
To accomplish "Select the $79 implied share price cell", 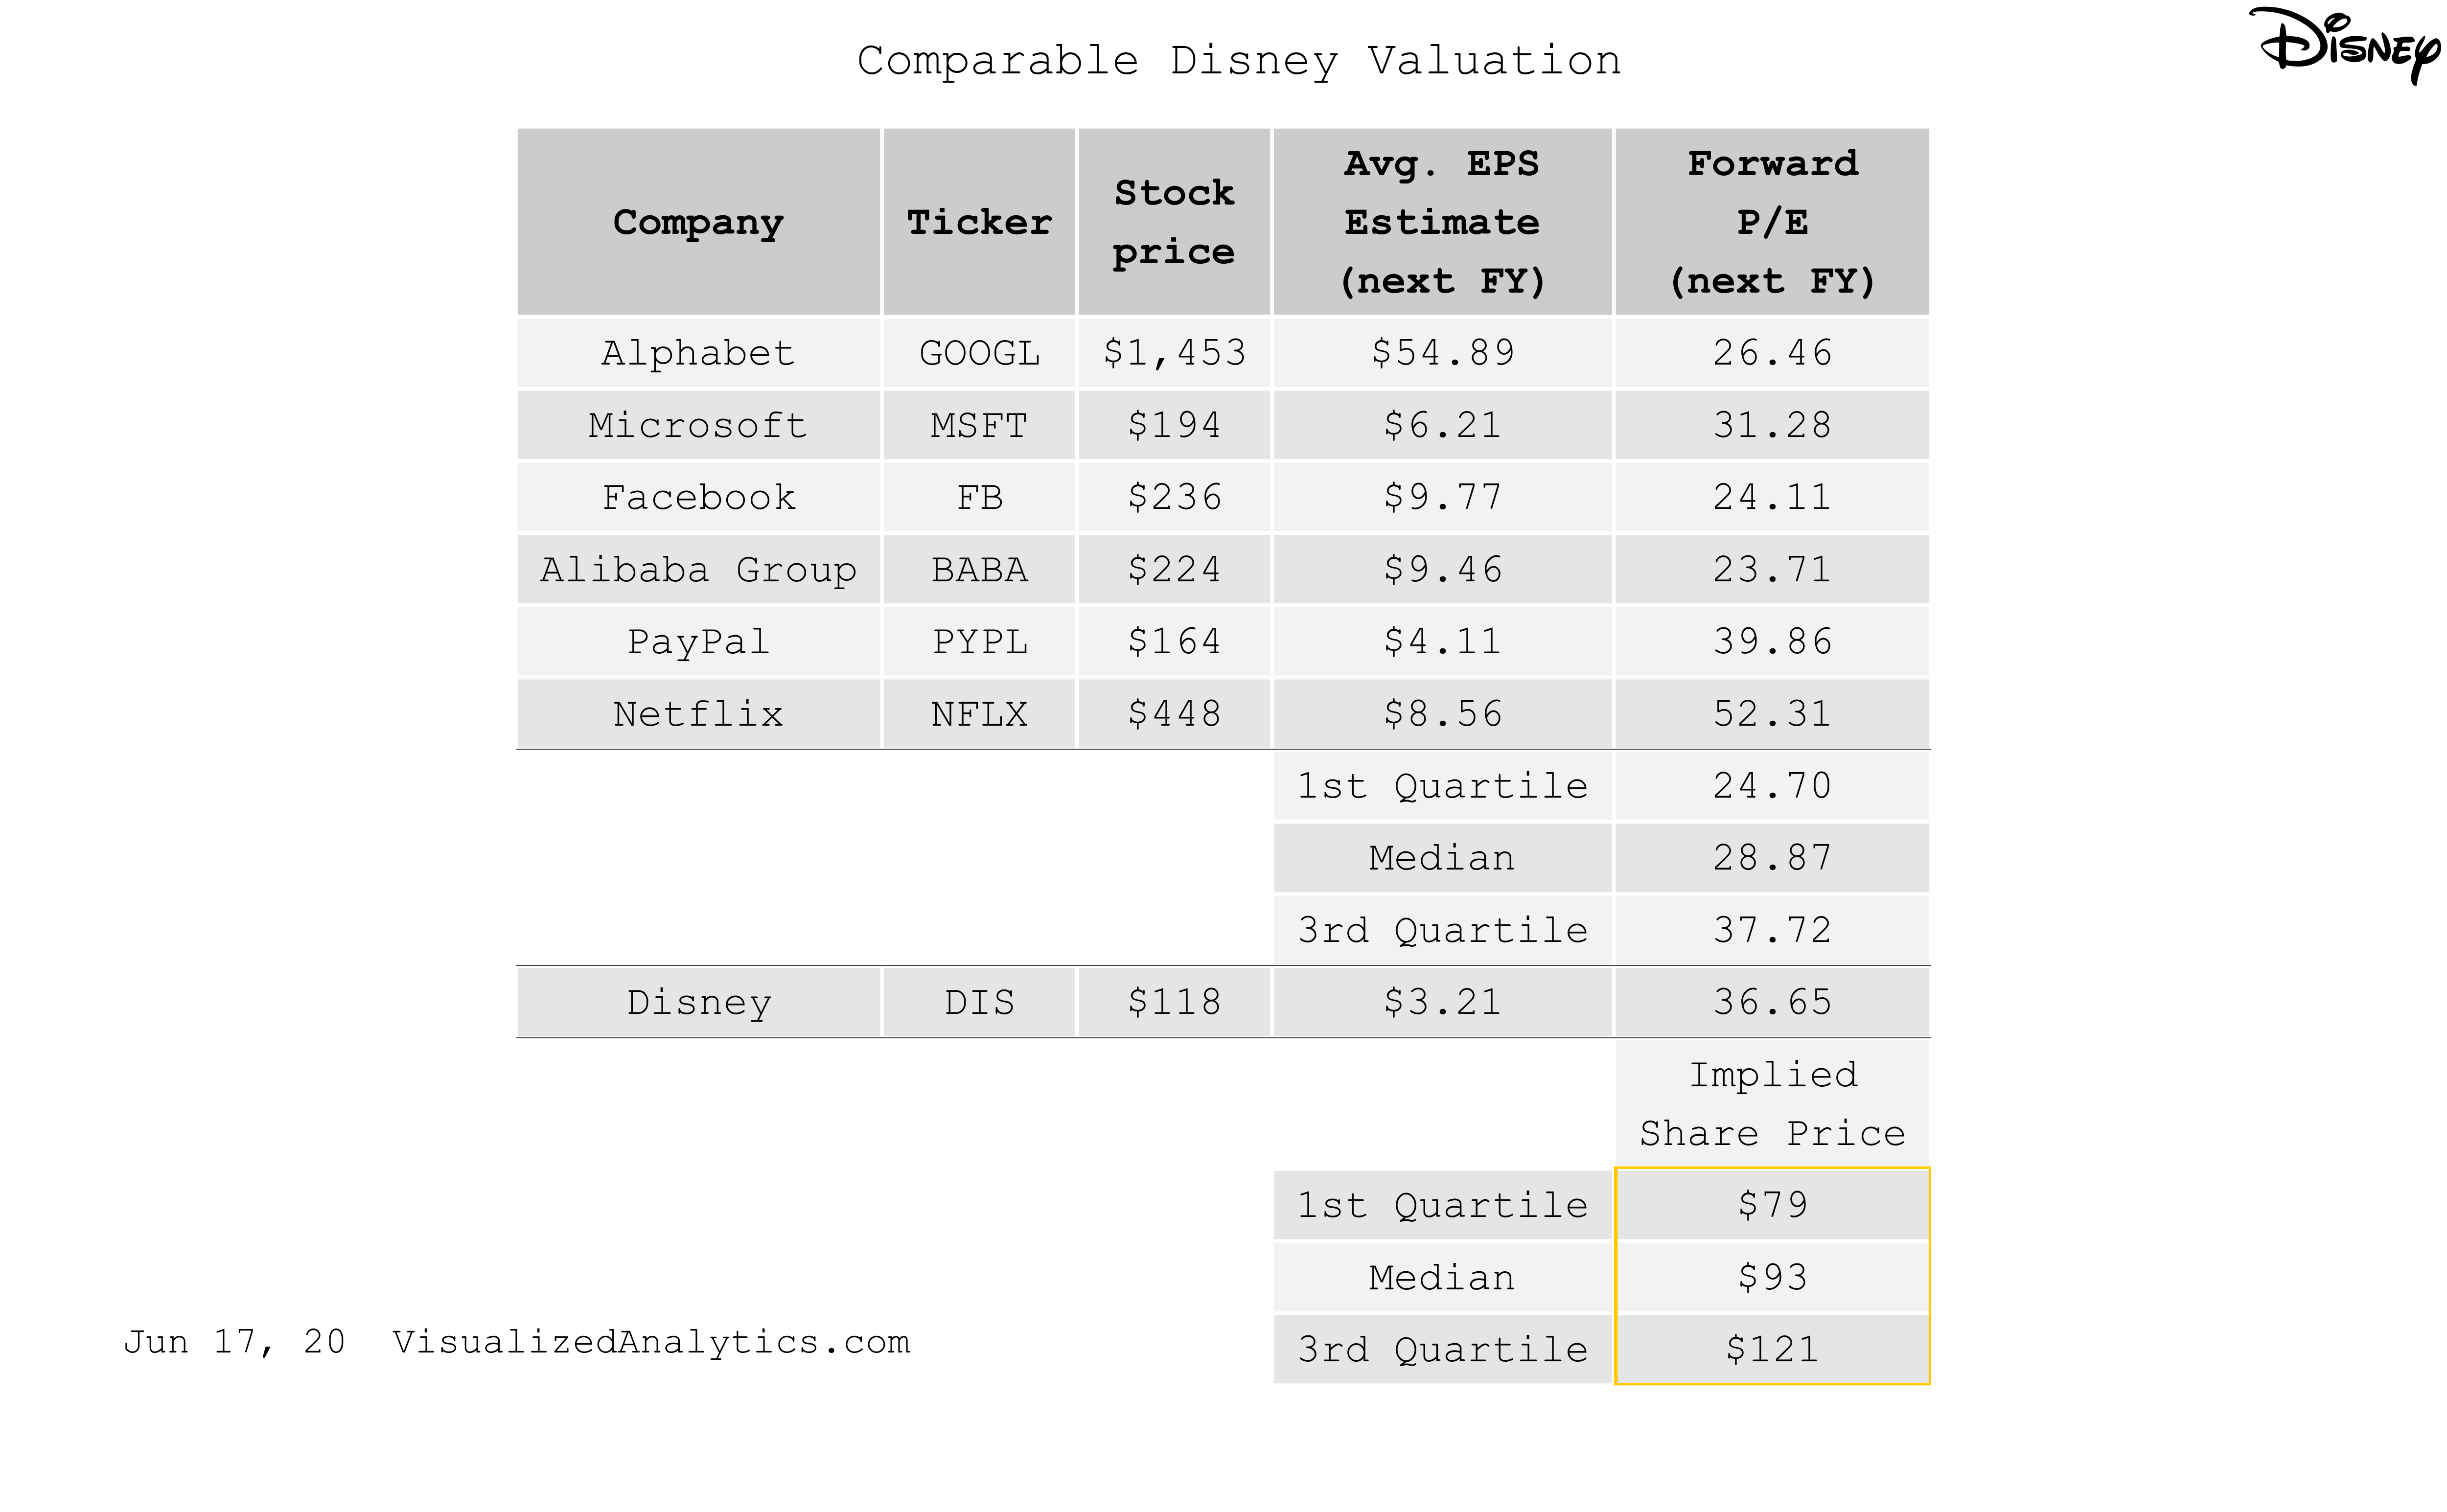I will [x=1772, y=1205].
